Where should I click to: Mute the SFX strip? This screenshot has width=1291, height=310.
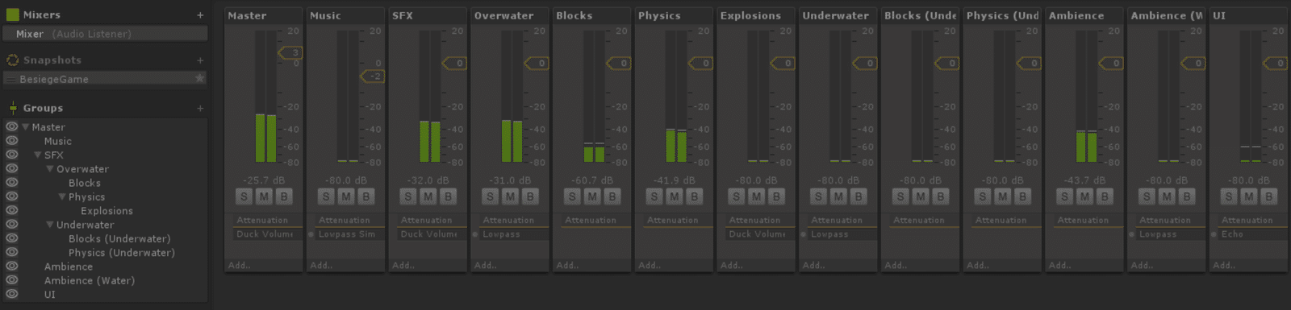(x=428, y=196)
